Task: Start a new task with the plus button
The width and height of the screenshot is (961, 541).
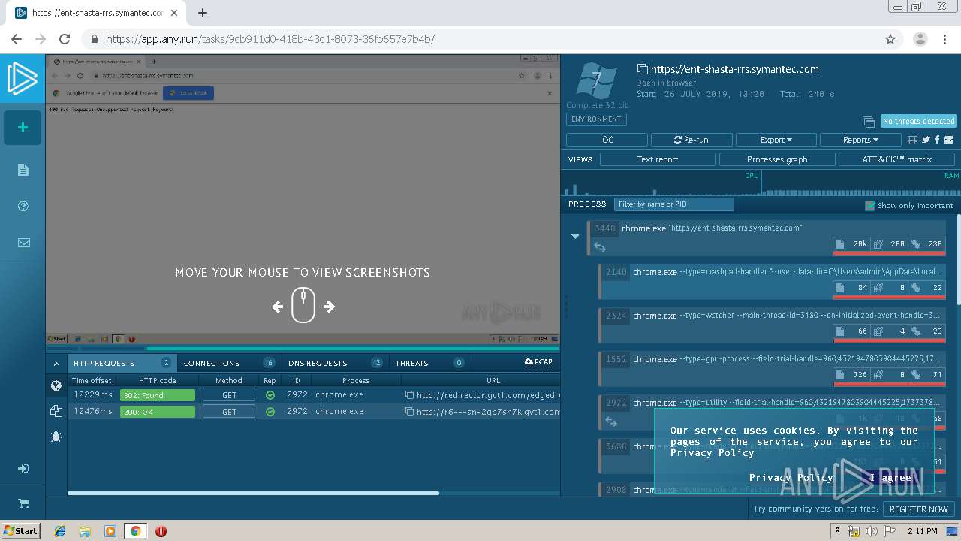Action: [23, 128]
